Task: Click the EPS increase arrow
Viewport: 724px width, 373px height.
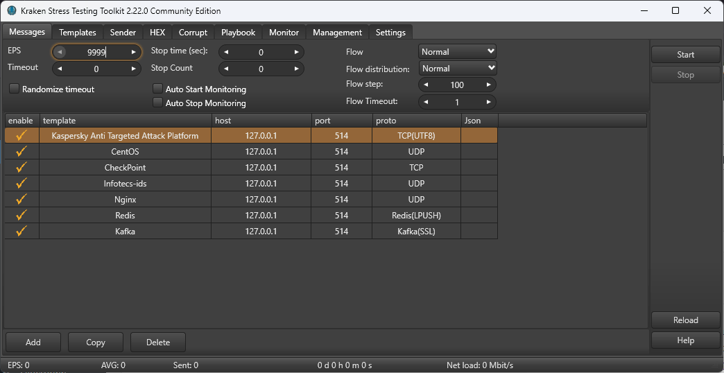Action: pos(133,52)
